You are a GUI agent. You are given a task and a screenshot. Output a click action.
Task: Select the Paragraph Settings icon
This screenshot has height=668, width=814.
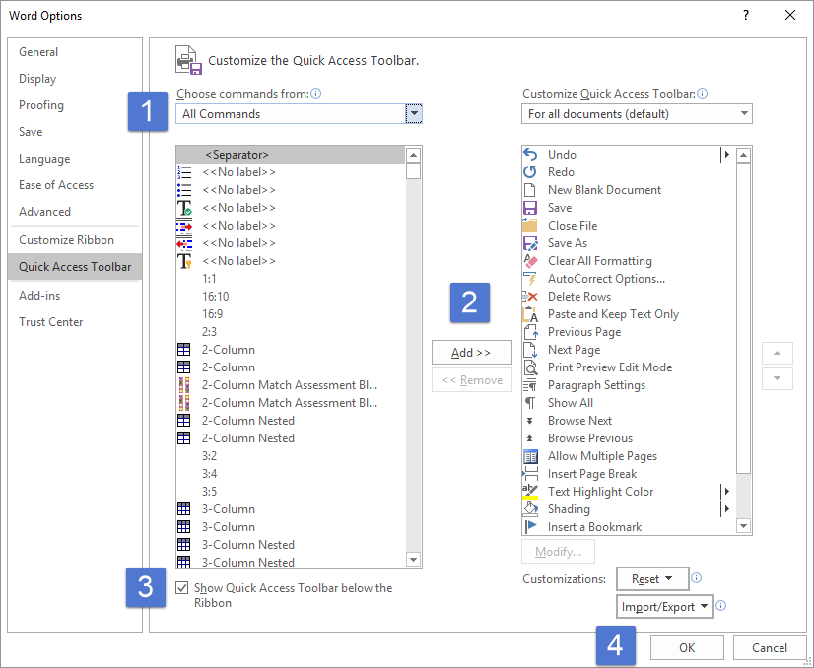pyautogui.click(x=530, y=385)
